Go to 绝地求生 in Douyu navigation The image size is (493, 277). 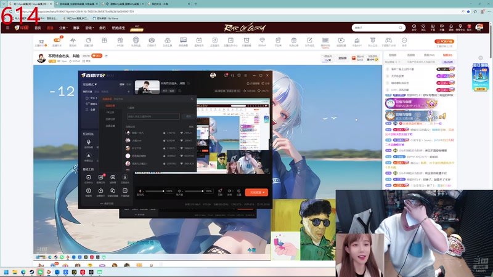(118, 28)
